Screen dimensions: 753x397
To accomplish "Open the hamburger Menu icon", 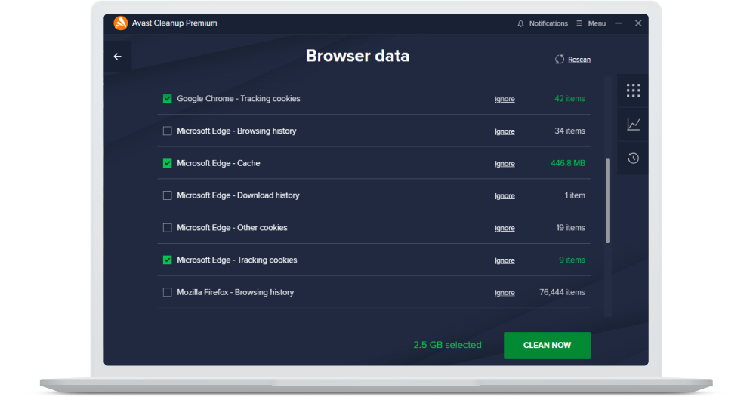I will click(x=579, y=23).
